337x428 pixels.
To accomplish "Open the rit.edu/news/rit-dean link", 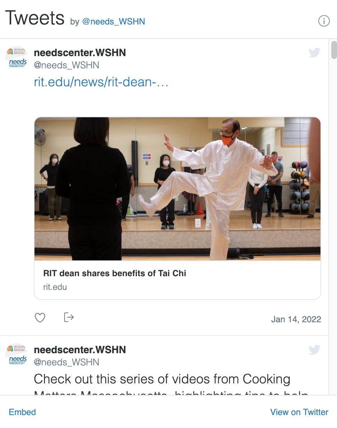I will (101, 82).
